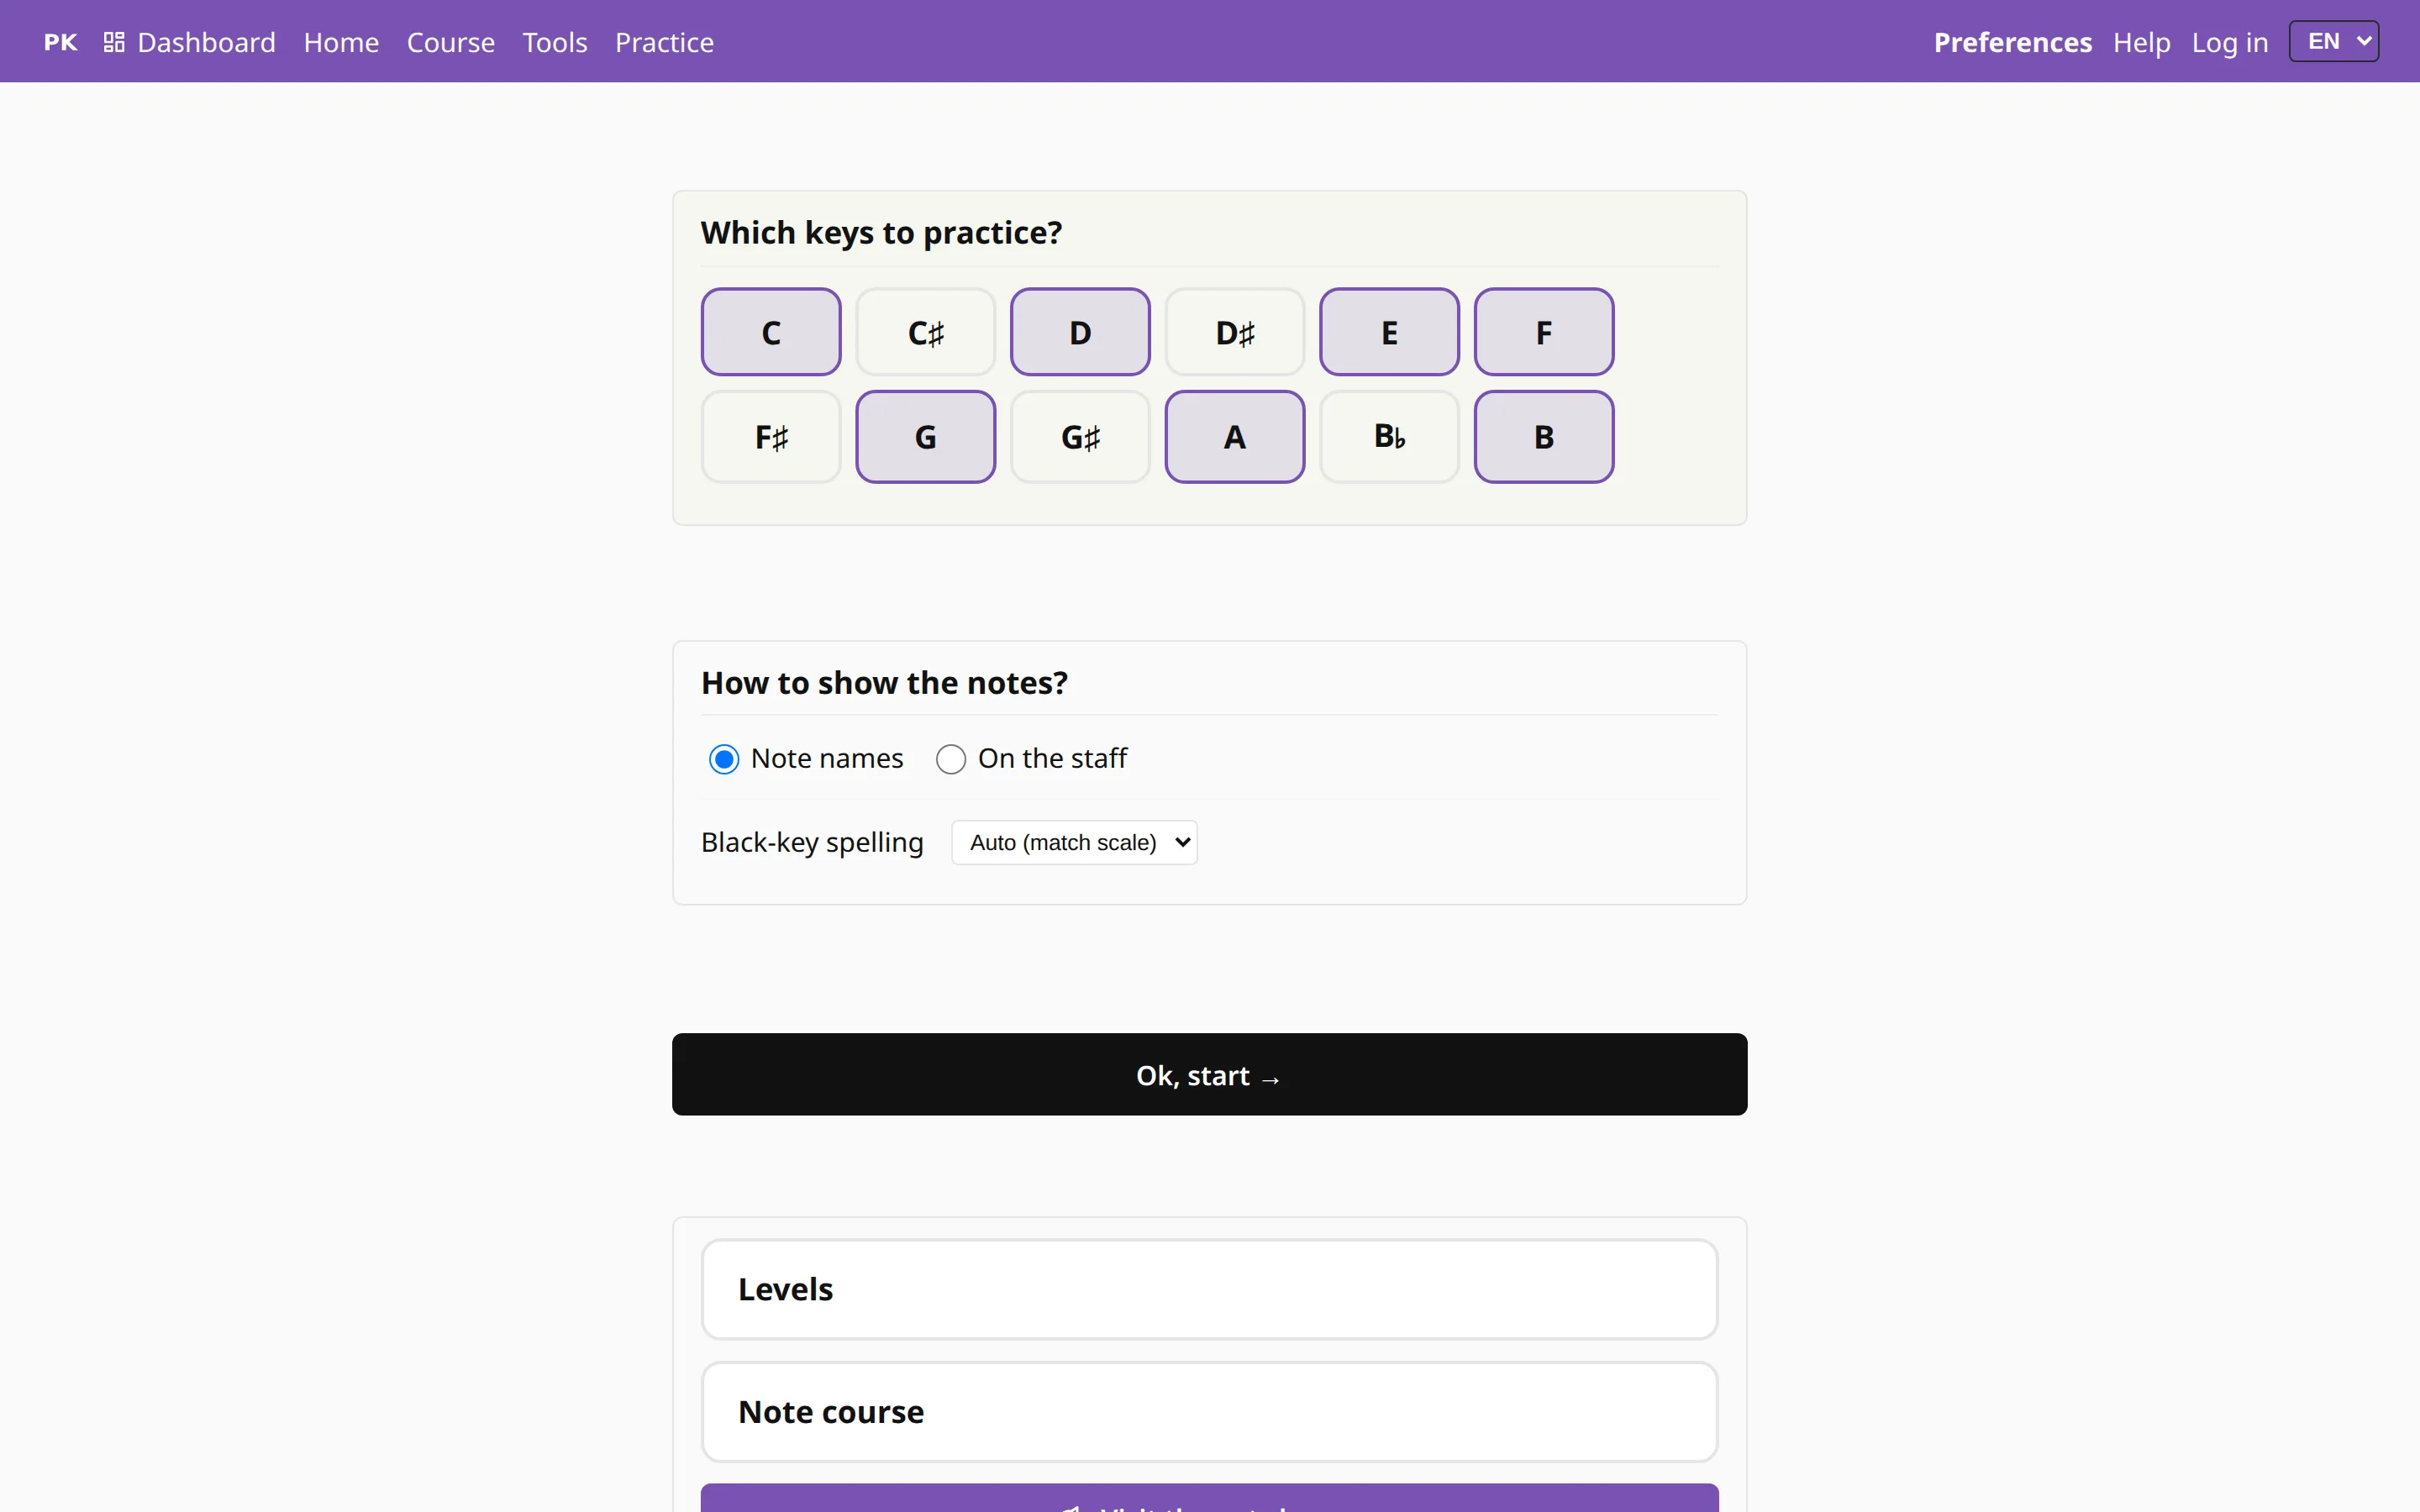2420x1512 pixels.
Task: Deselect the E key
Action: (x=1389, y=332)
